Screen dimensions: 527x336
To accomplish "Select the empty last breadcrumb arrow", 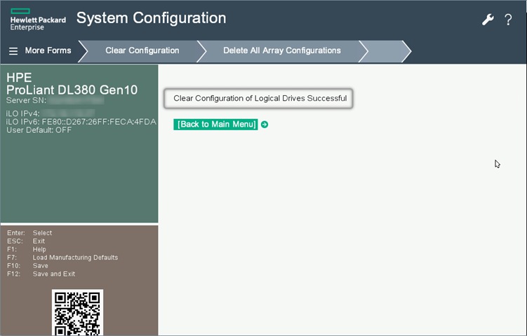I will 385,51.
